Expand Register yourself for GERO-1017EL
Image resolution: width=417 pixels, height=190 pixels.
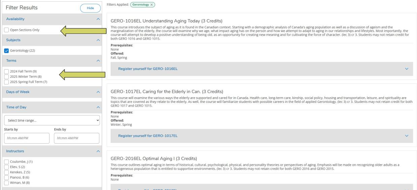click(261, 136)
